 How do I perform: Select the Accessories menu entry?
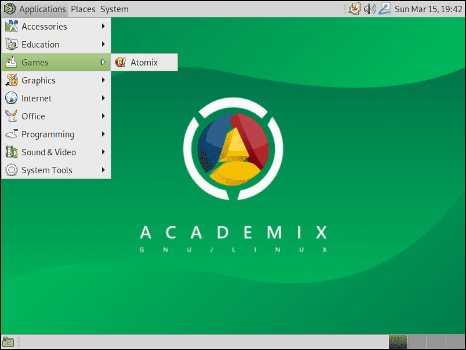[x=56, y=27]
